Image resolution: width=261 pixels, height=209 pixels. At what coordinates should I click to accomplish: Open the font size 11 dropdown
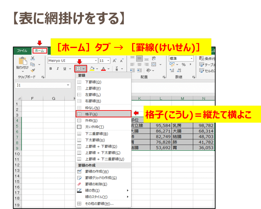tap(108, 61)
